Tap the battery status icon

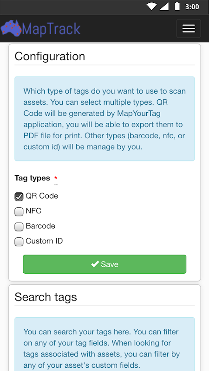(177, 6)
